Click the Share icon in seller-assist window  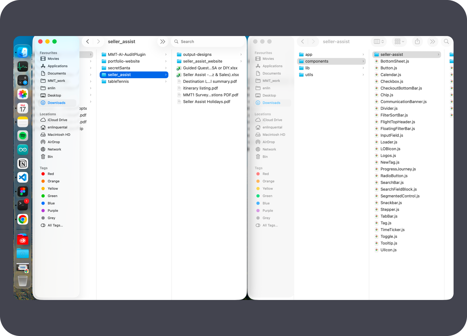tap(417, 42)
